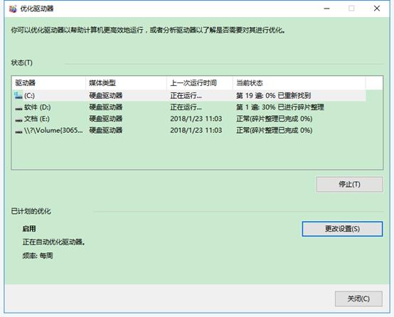
Task: Click the 优化驱动器 title bar app icon
Action: (13, 9)
